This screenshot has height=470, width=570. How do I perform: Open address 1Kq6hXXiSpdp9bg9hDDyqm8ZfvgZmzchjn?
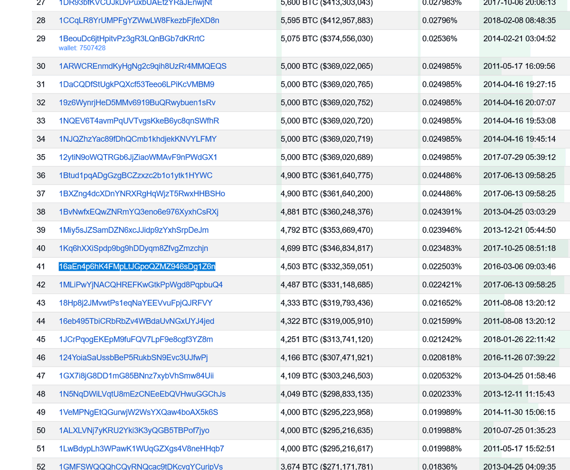[133, 248]
